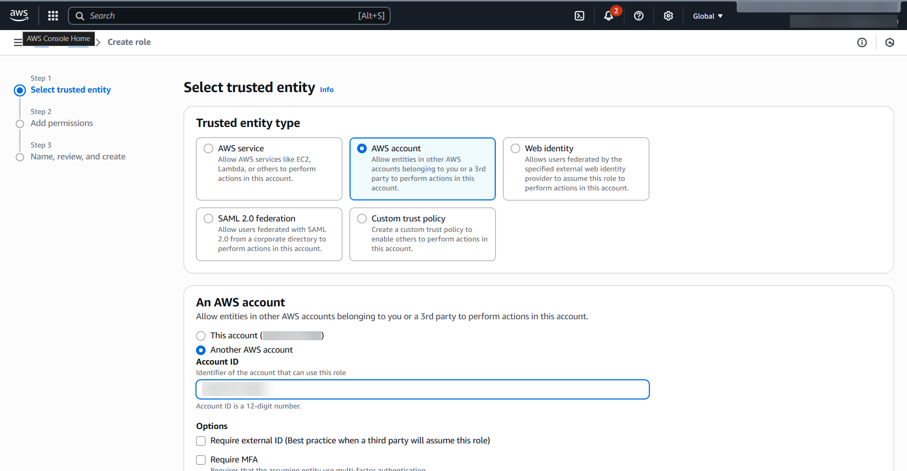Enable the Require MFA checkbox
The image size is (907, 471).
click(201, 460)
